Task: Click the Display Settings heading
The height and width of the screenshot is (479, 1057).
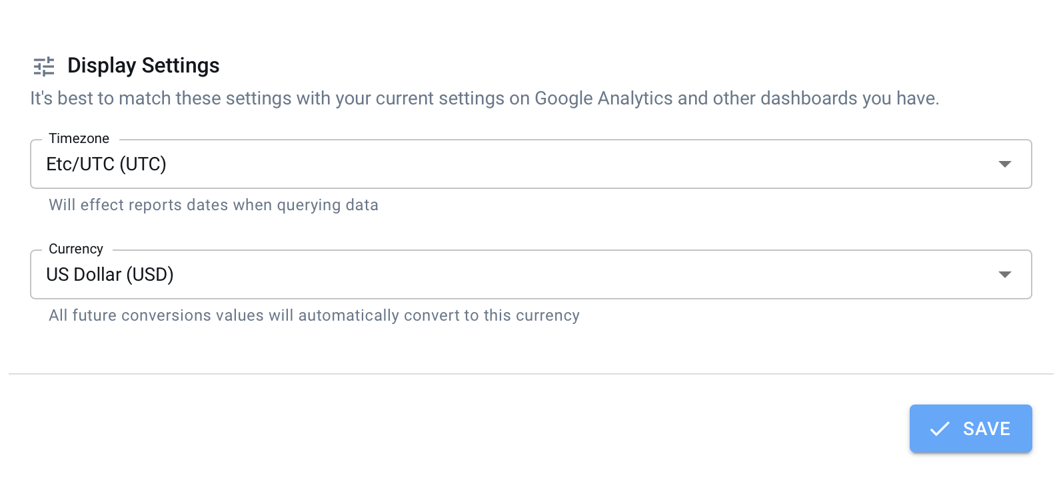Action: coord(143,66)
